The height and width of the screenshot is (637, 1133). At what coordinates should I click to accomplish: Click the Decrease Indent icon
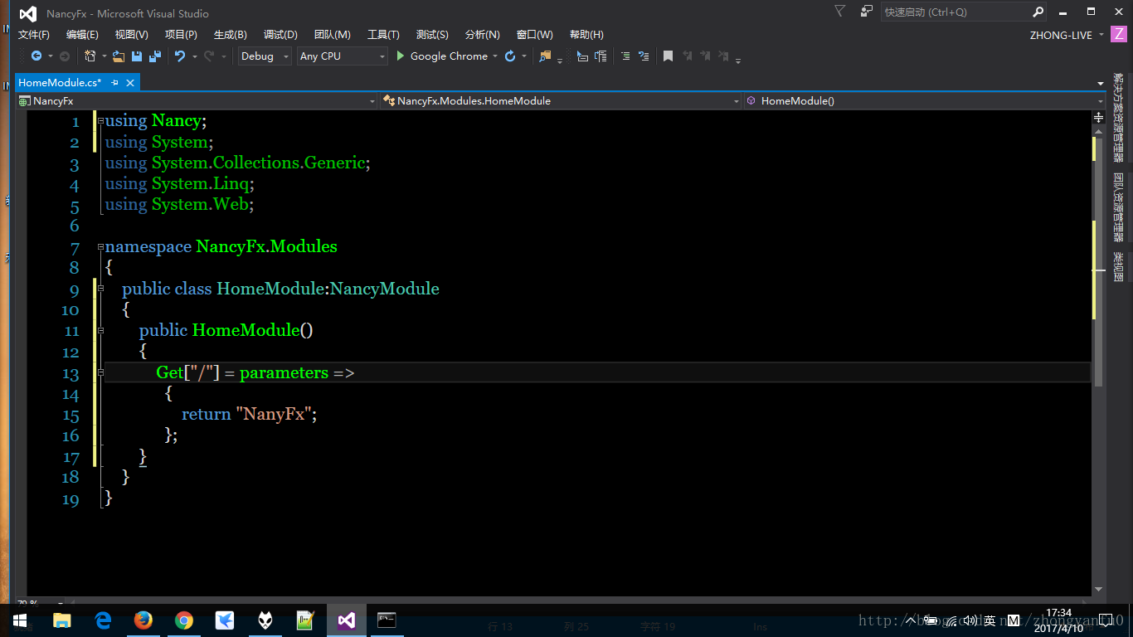coord(582,56)
